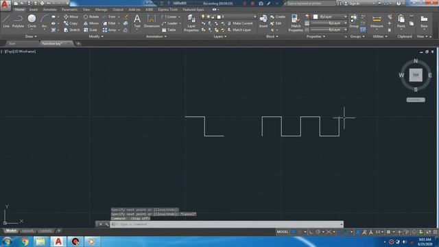Activate the Trim command
Image resolution: width=439 pixels, height=247 pixels.
109,16
